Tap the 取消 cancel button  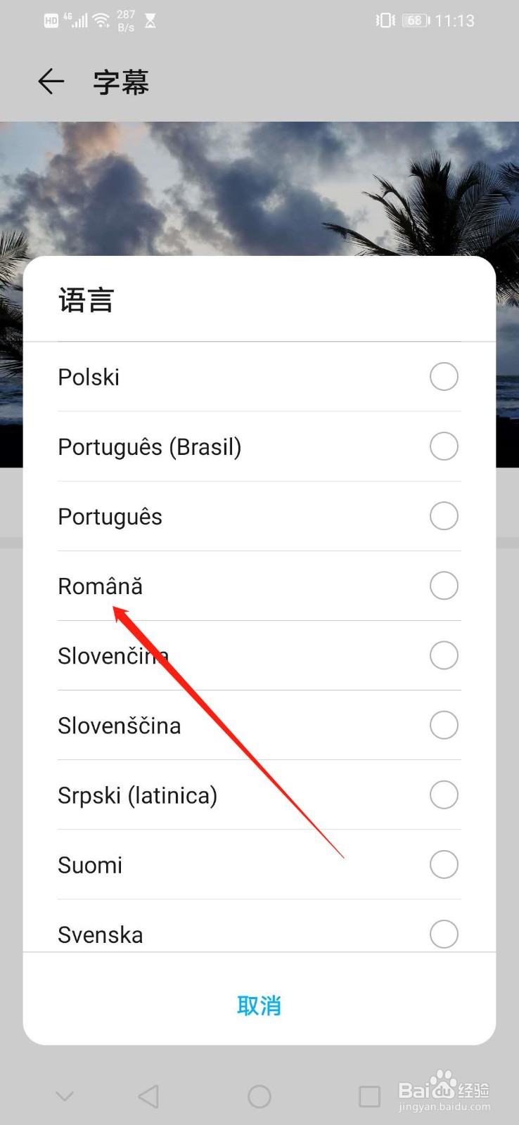pos(259,1006)
